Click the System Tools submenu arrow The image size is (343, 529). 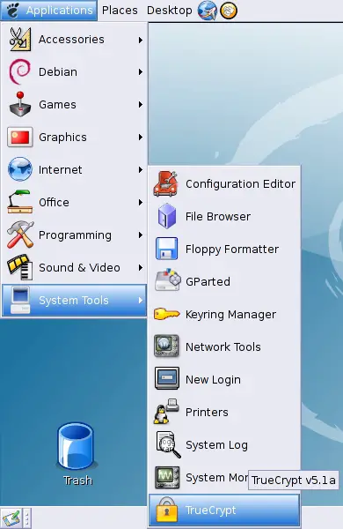click(x=141, y=300)
